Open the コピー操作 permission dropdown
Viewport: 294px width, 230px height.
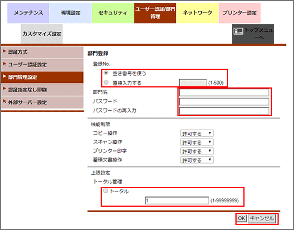197,133
